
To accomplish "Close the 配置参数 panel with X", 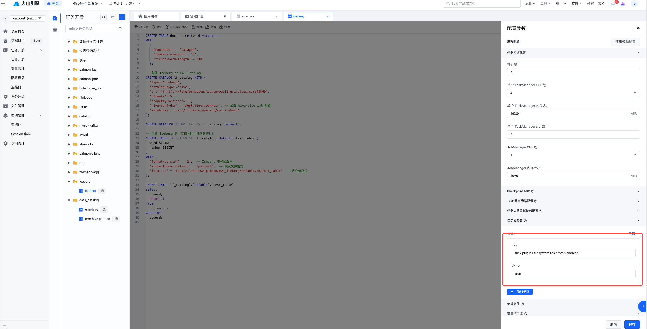I will tap(638, 28).
